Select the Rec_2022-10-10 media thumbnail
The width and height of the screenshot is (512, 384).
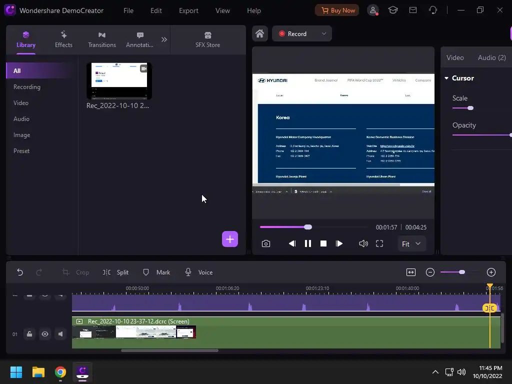pos(119,81)
